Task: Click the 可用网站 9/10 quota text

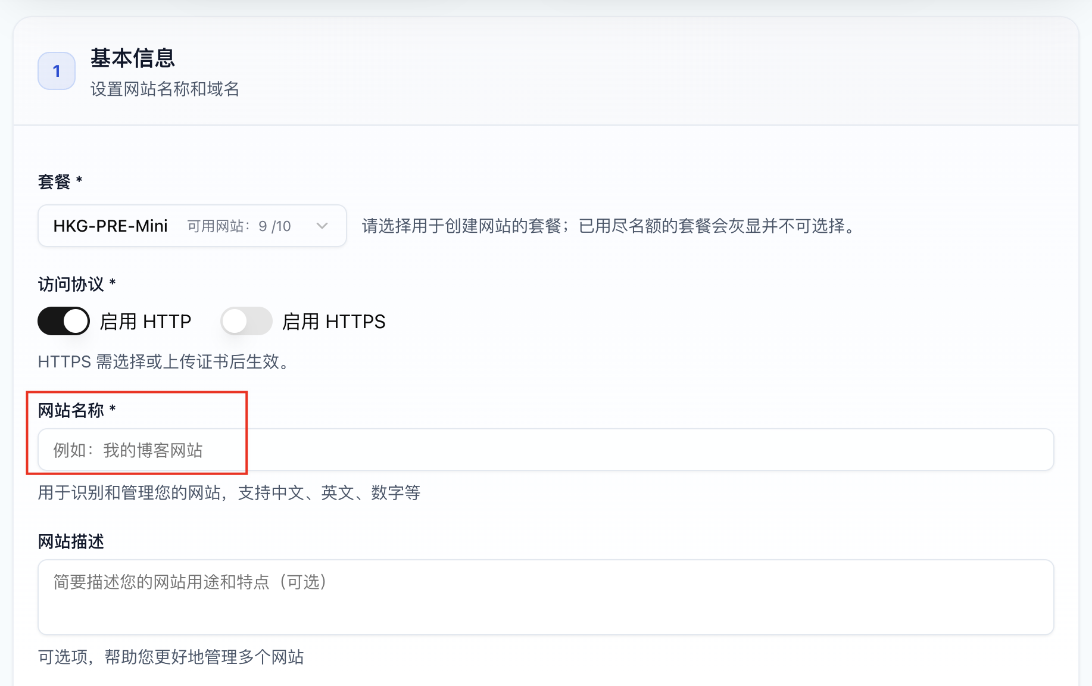Action: pos(239,226)
